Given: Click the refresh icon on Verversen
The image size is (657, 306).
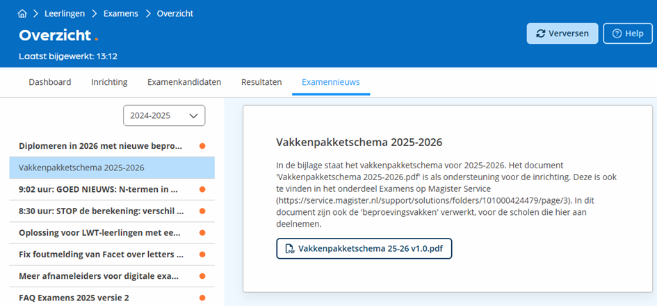Looking at the screenshot, I should [540, 33].
